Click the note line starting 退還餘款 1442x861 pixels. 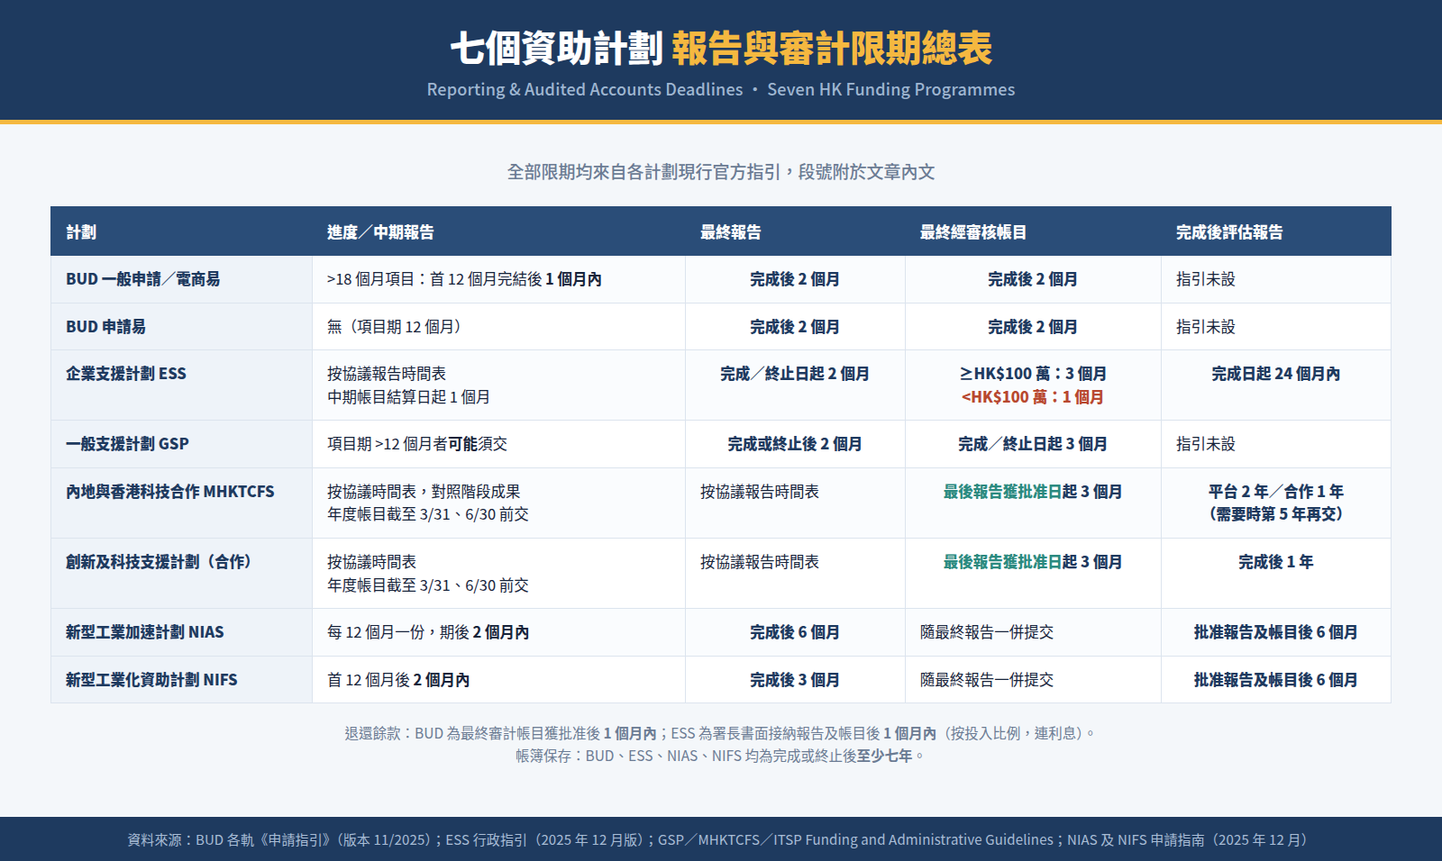point(721,733)
